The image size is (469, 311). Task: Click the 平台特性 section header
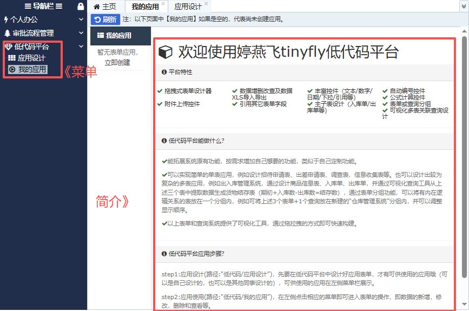click(x=304, y=72)
